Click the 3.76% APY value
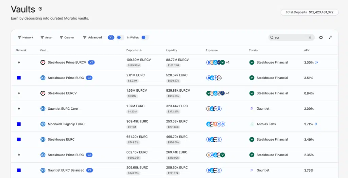 [309, 170]
